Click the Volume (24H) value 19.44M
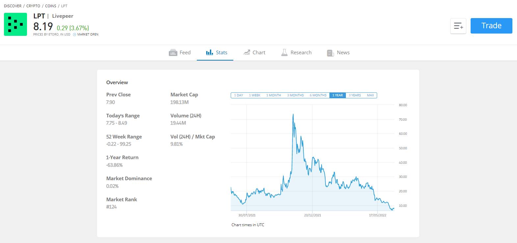This screenshot has width=517, height=243. [178, 123]
